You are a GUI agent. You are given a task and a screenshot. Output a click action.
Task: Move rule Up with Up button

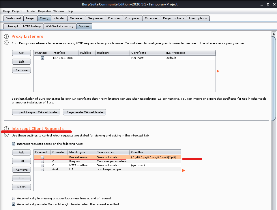point(22,178)
